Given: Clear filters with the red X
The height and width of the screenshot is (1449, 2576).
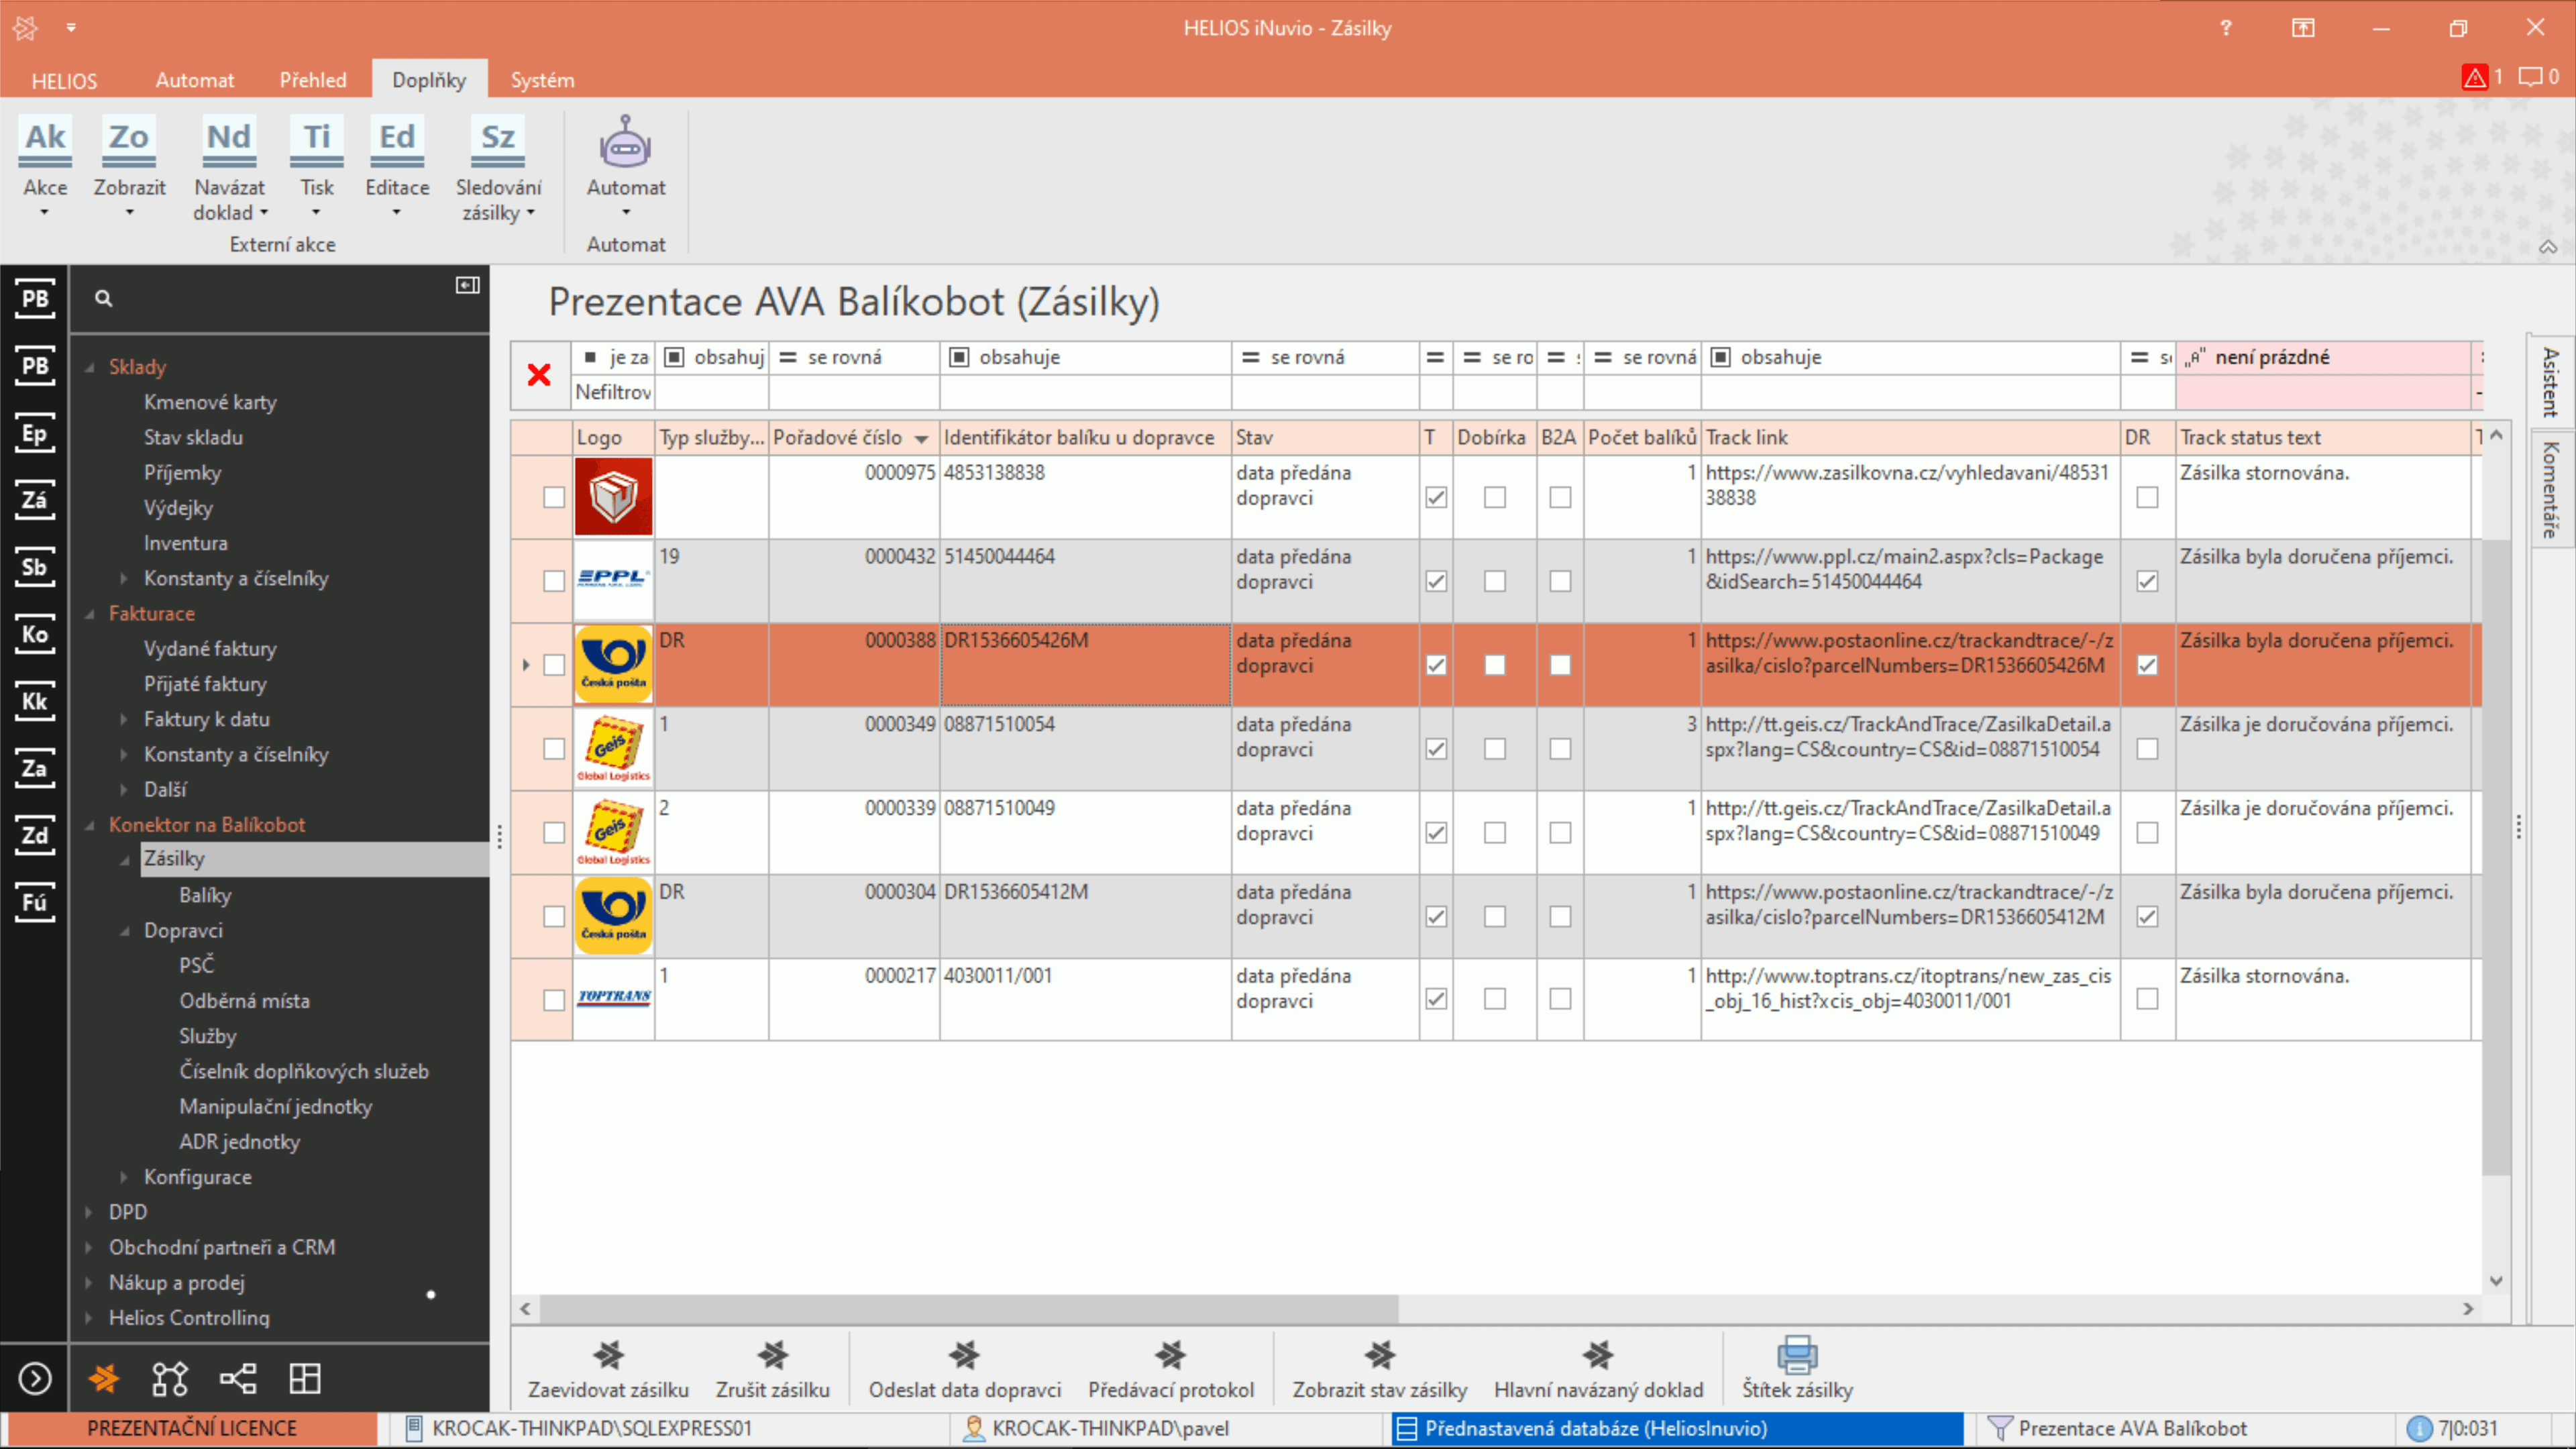Looking at the screenshot, I should tap(539, 375).
